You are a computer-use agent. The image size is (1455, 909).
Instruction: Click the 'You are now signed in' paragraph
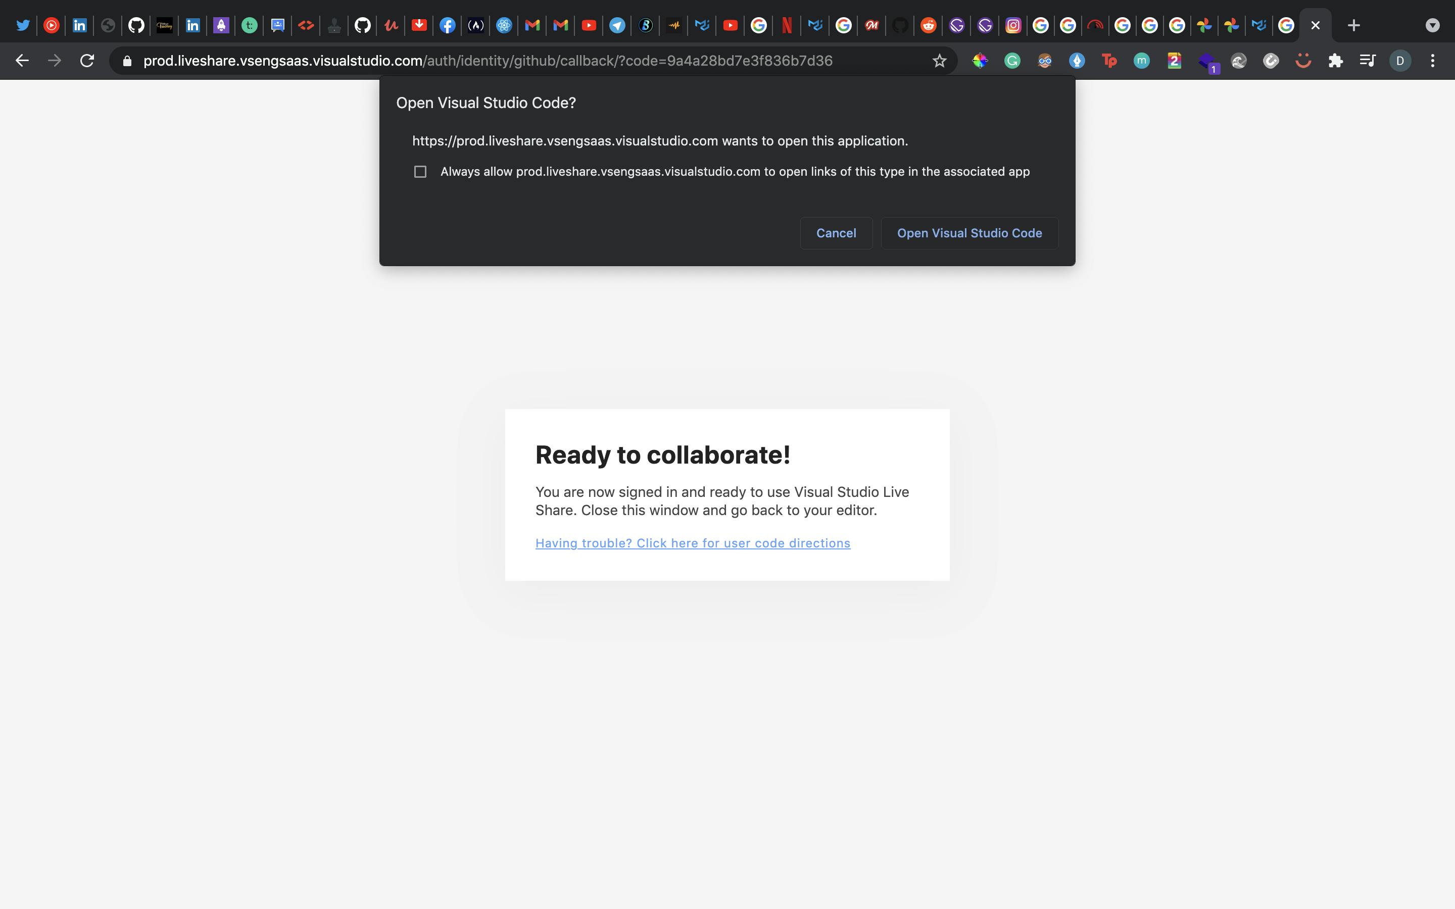pyautogui.click(x=722, y=501)
